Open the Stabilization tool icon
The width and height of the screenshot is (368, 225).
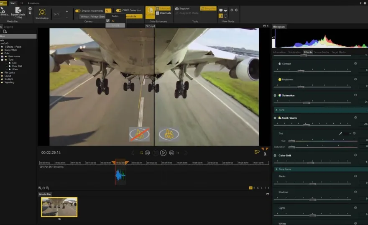tap(42, 12)
